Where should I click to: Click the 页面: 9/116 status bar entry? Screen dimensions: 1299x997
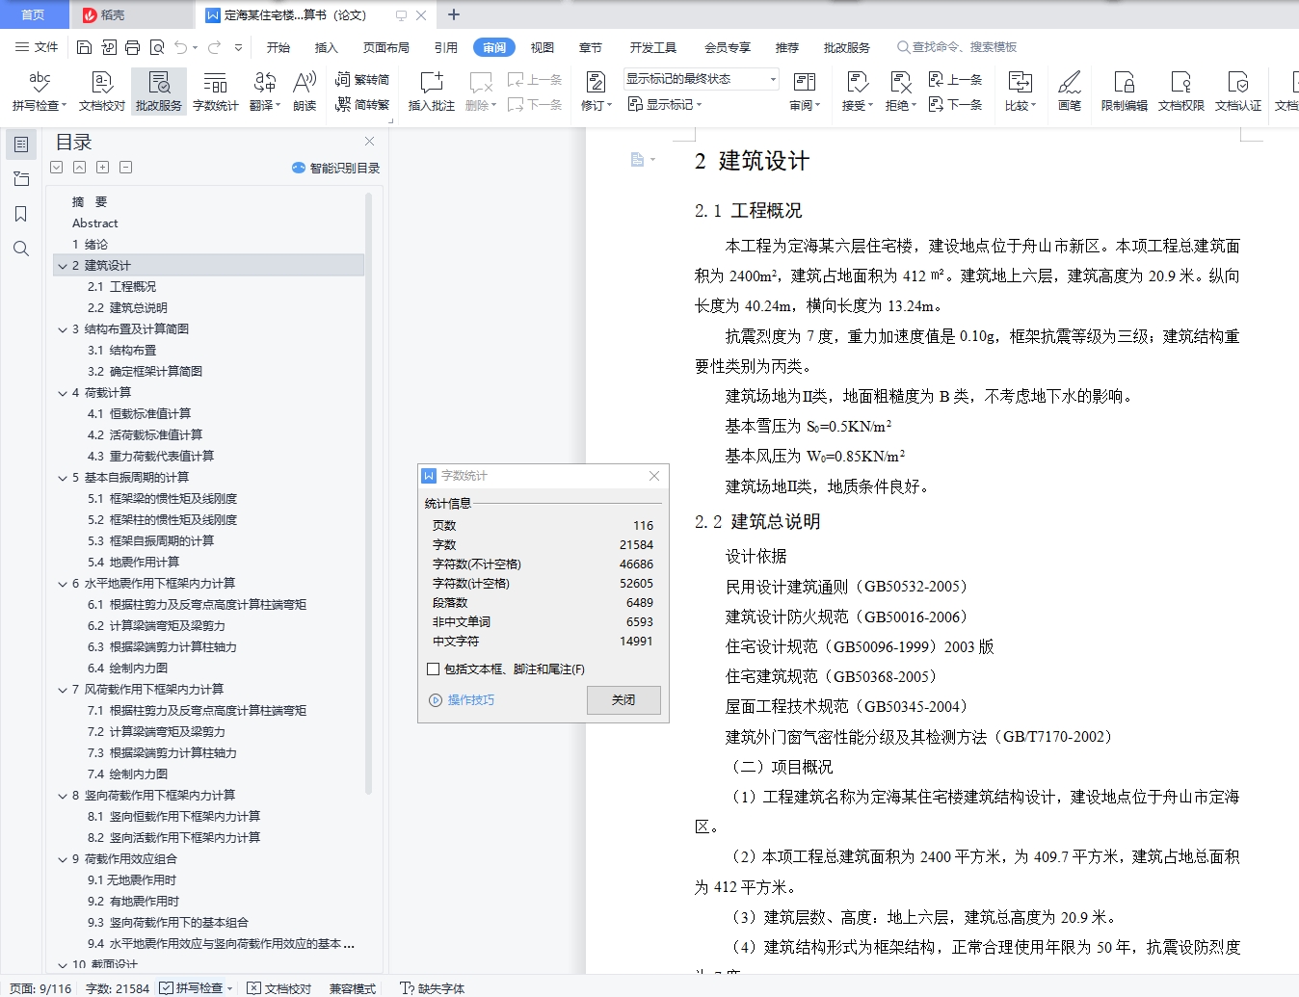click(x=40, y=988)
